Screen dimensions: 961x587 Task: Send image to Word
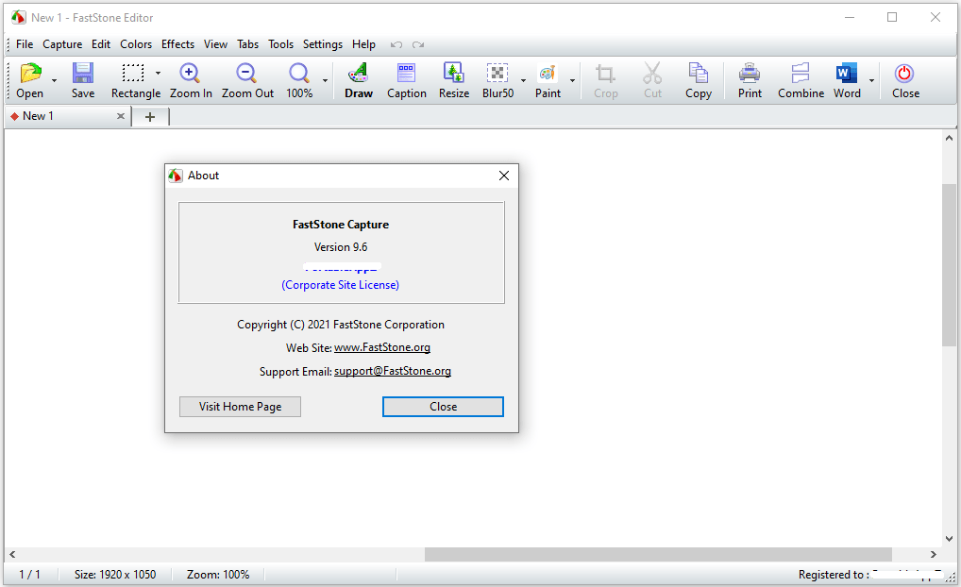click(847, 74)
